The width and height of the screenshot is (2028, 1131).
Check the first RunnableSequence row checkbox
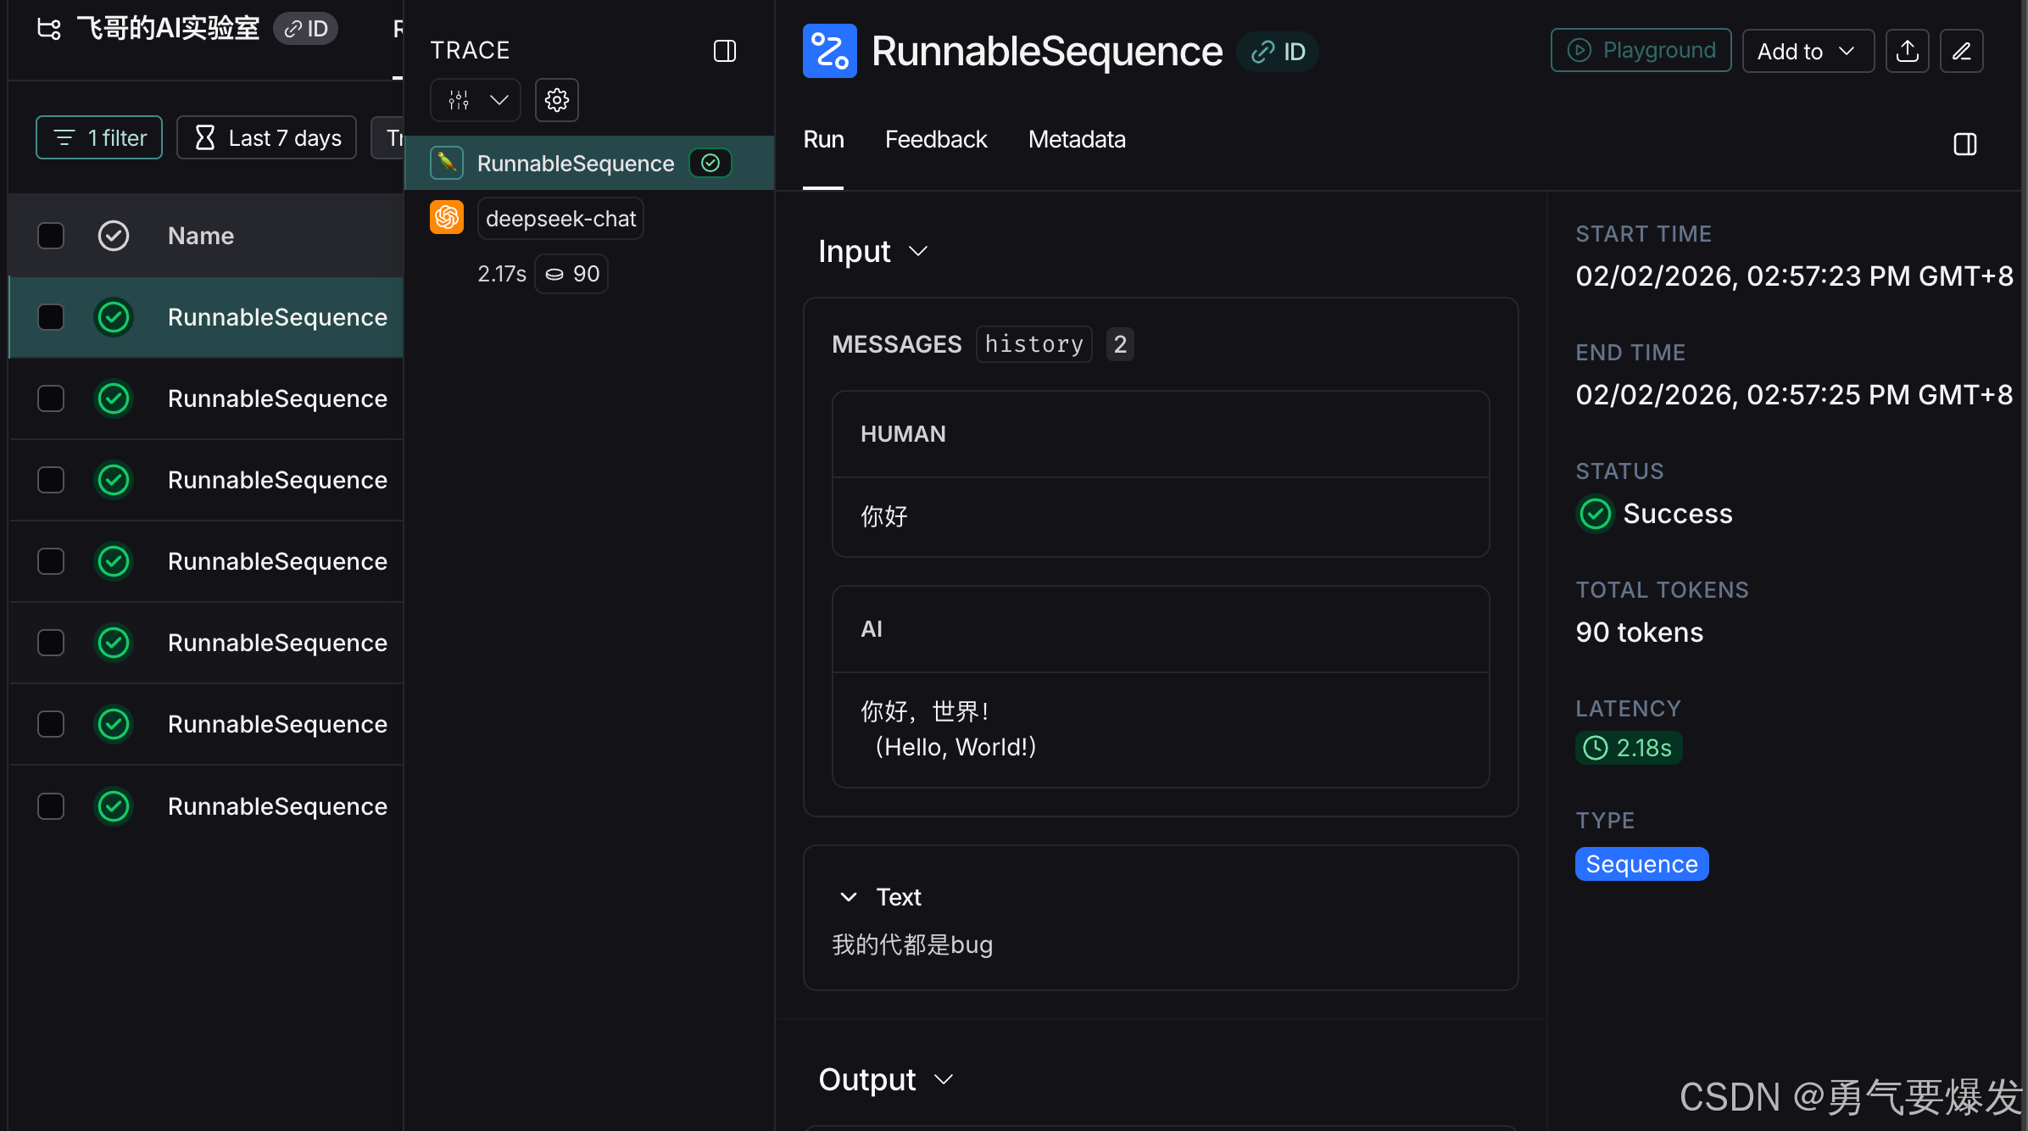click(x=51, y=317)
